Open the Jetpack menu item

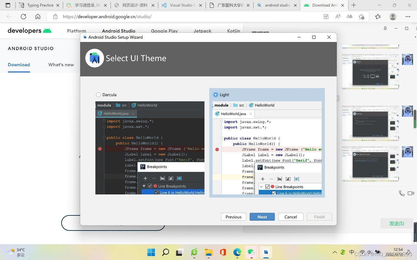click(202, 31)
